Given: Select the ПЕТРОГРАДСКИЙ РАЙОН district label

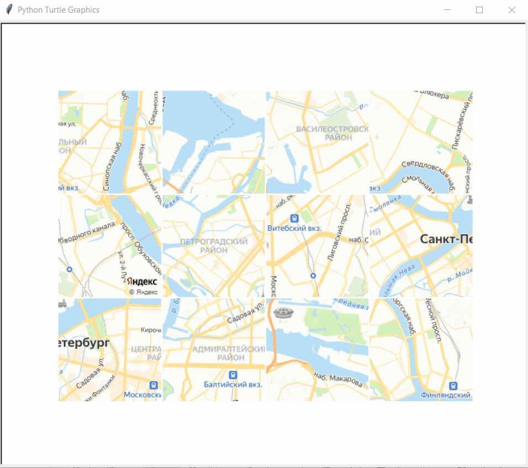Looking at the screenshot, I should point(214,246).
